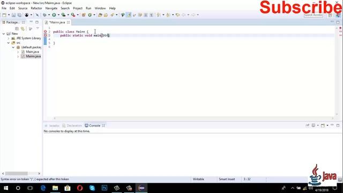Open the Debug configurations dropdown arrow
This screenshot has height=193, width=343.
tap(49, 15)
